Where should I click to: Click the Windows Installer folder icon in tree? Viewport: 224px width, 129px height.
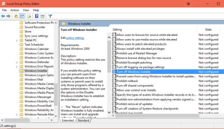click(x=21, y=71)
